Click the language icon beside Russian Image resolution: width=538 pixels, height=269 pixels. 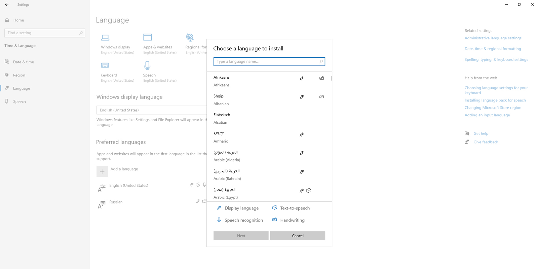point(102,205)
